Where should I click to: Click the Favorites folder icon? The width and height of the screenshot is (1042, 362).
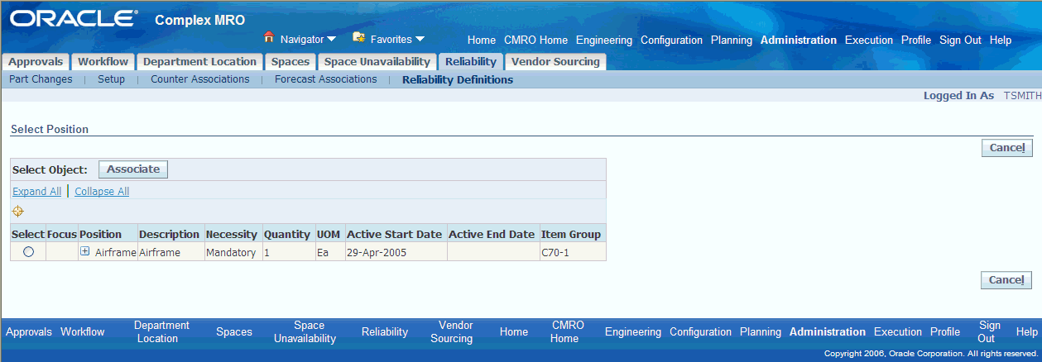[x=358, y=37]
